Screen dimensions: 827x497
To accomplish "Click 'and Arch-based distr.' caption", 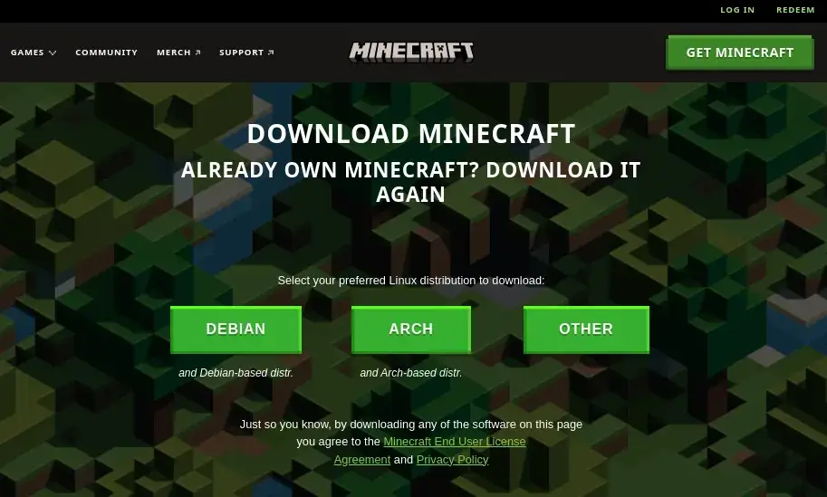I will [411, 373].
